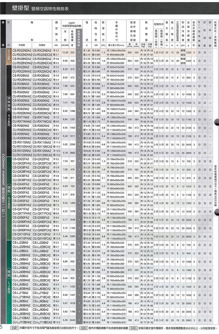
Task: Select model 'CU-LJ110BCA2'
Action: tap(42, 322)
